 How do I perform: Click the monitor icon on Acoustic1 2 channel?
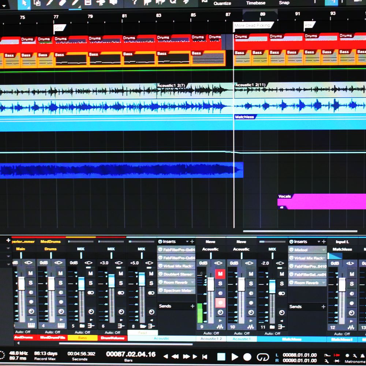click(x=220, y=312)
